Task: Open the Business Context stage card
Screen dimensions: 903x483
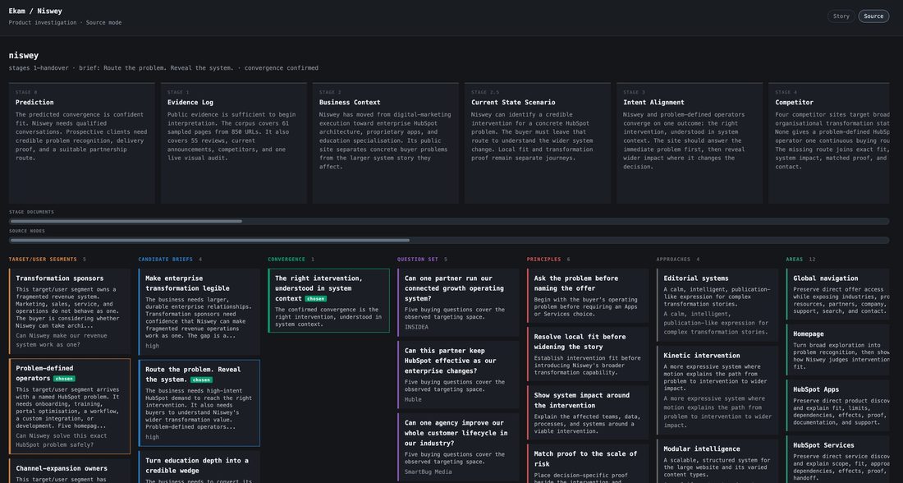Action: pos(386,143)
